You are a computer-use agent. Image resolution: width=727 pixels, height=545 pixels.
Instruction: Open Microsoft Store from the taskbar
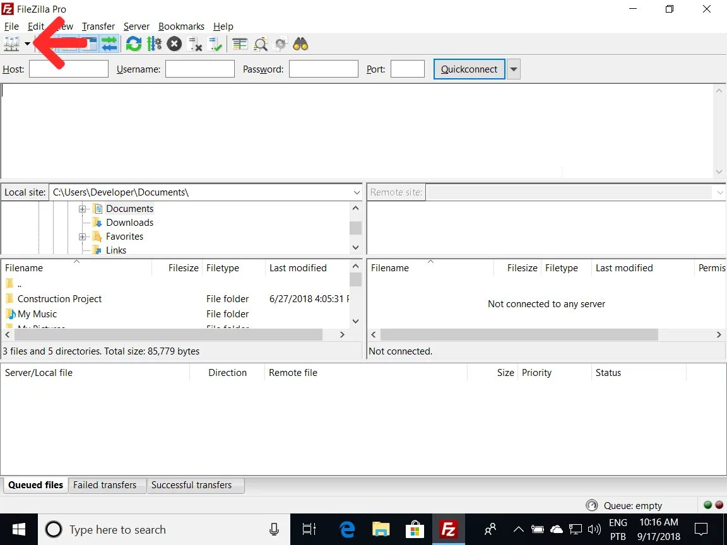point(415,529)
